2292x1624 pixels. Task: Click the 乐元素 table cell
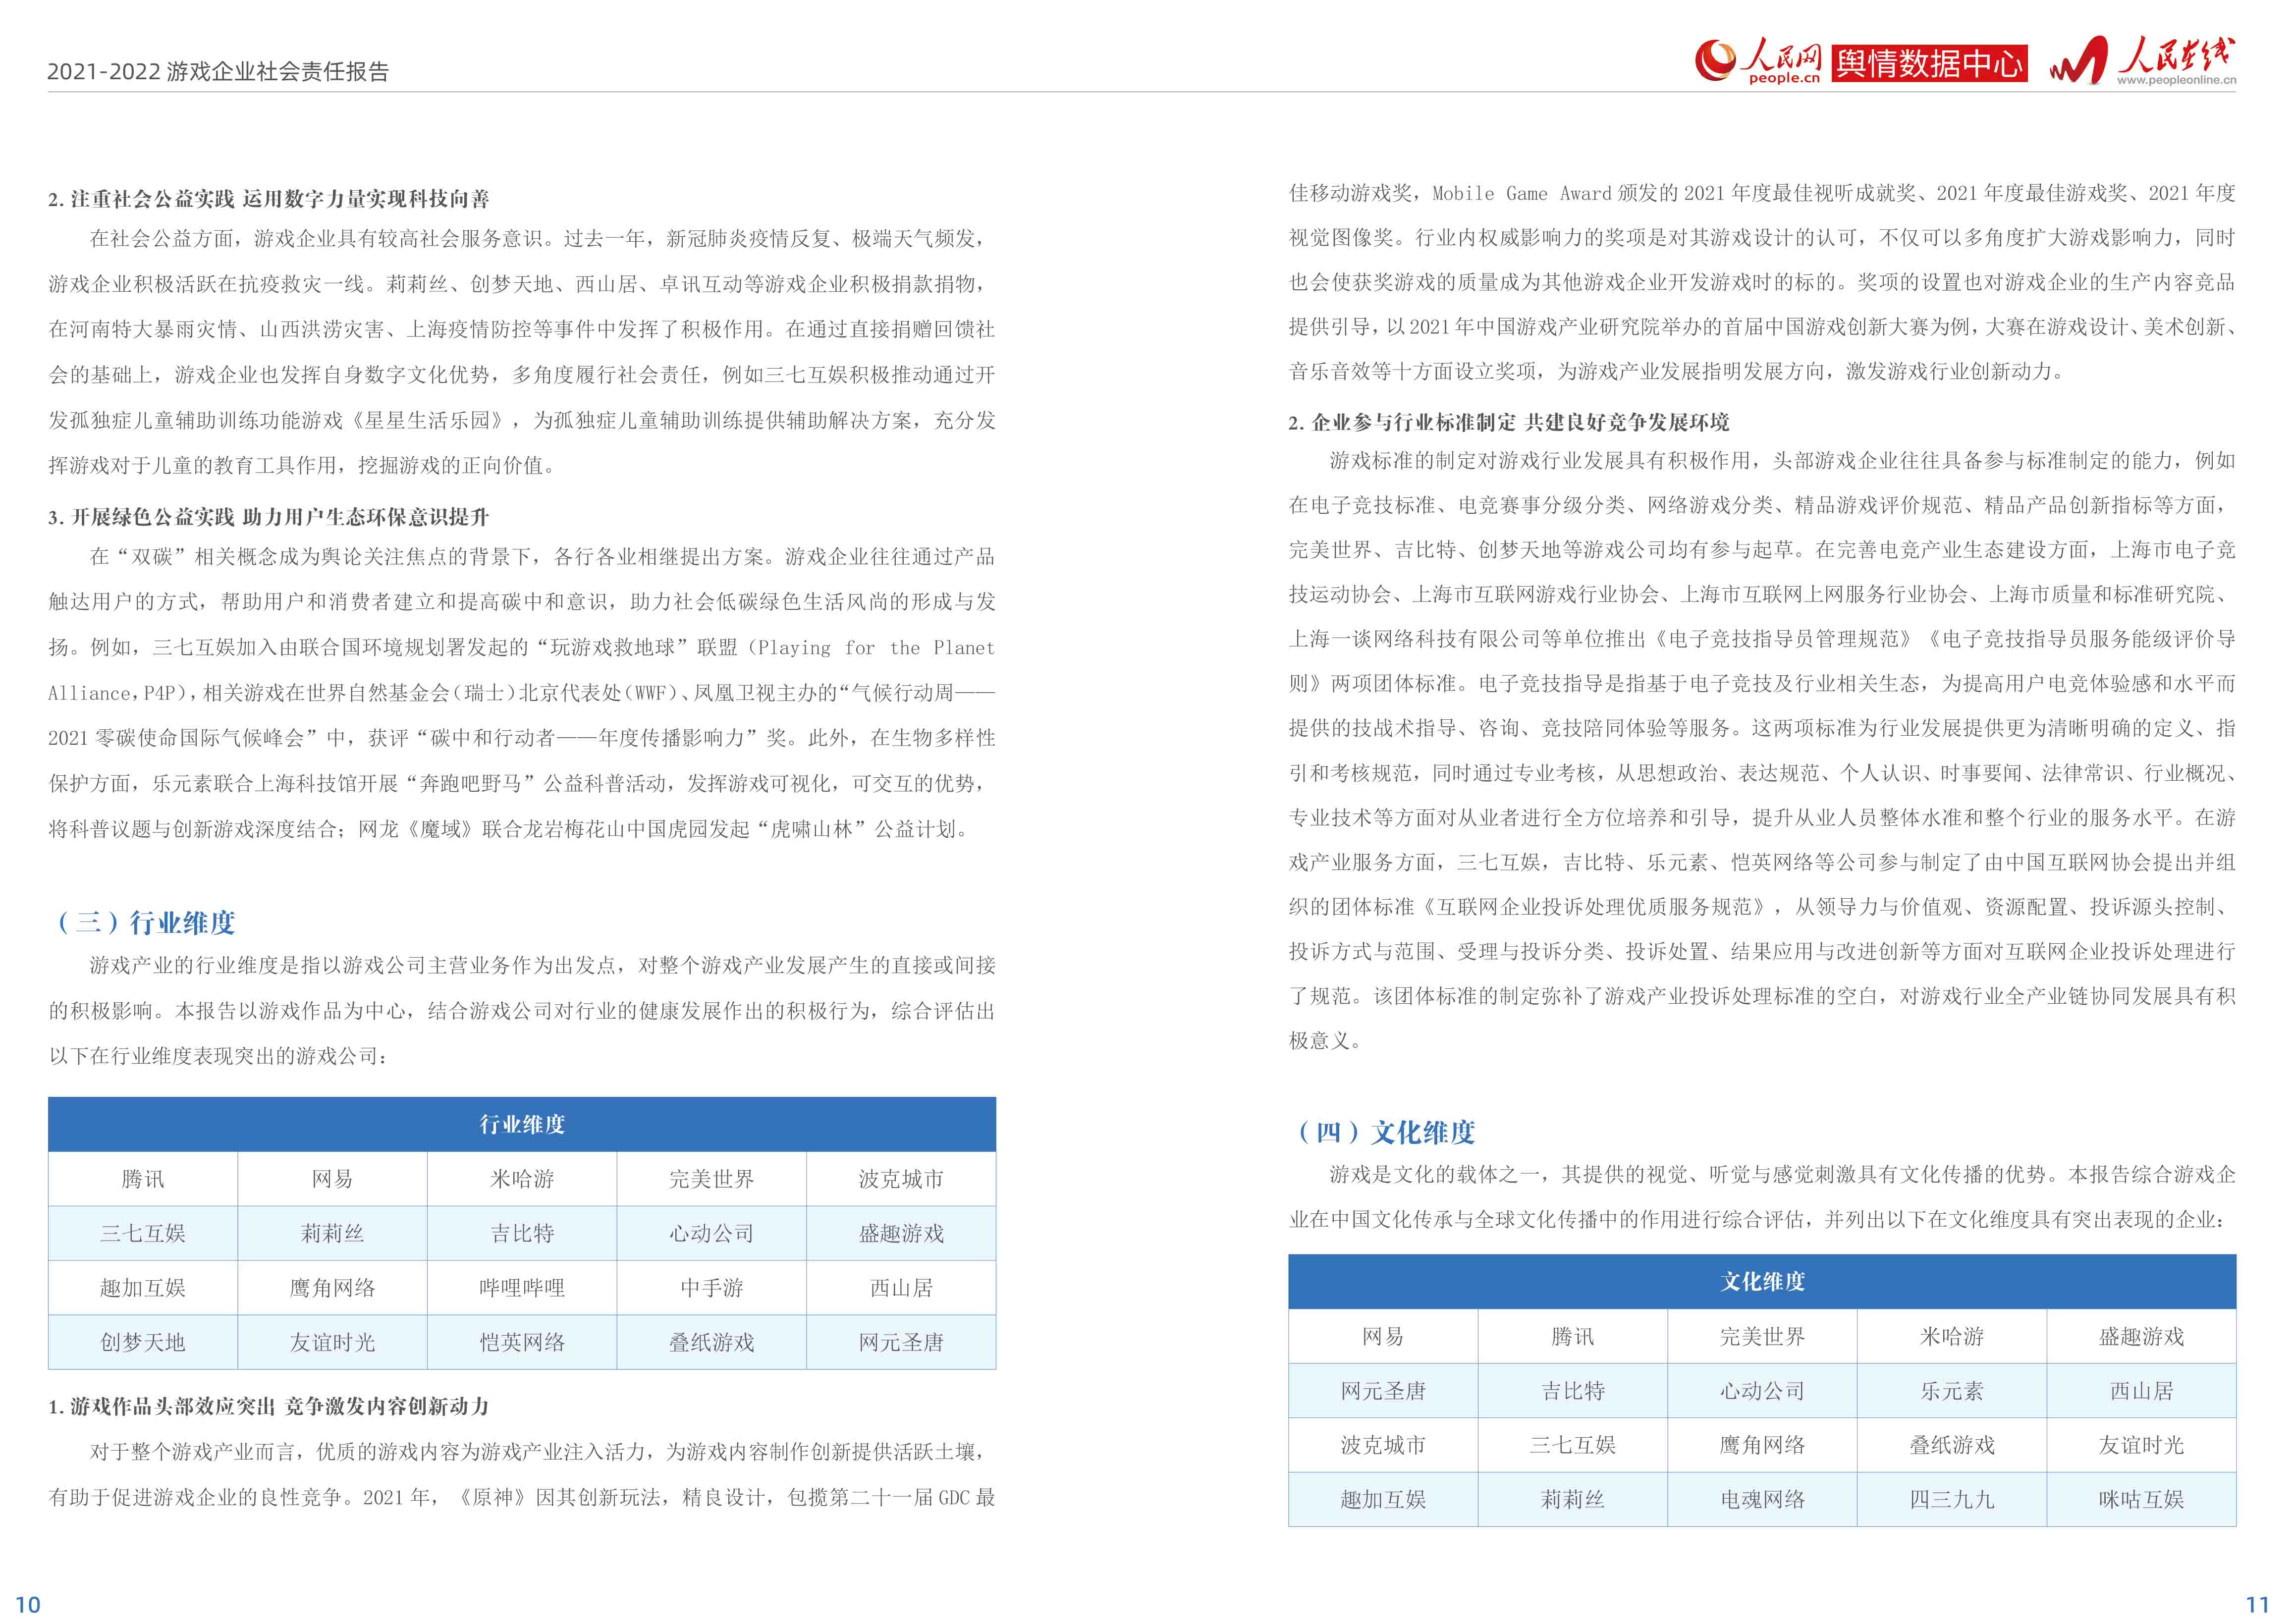pyautogui.click(x=1952, y=1390)
